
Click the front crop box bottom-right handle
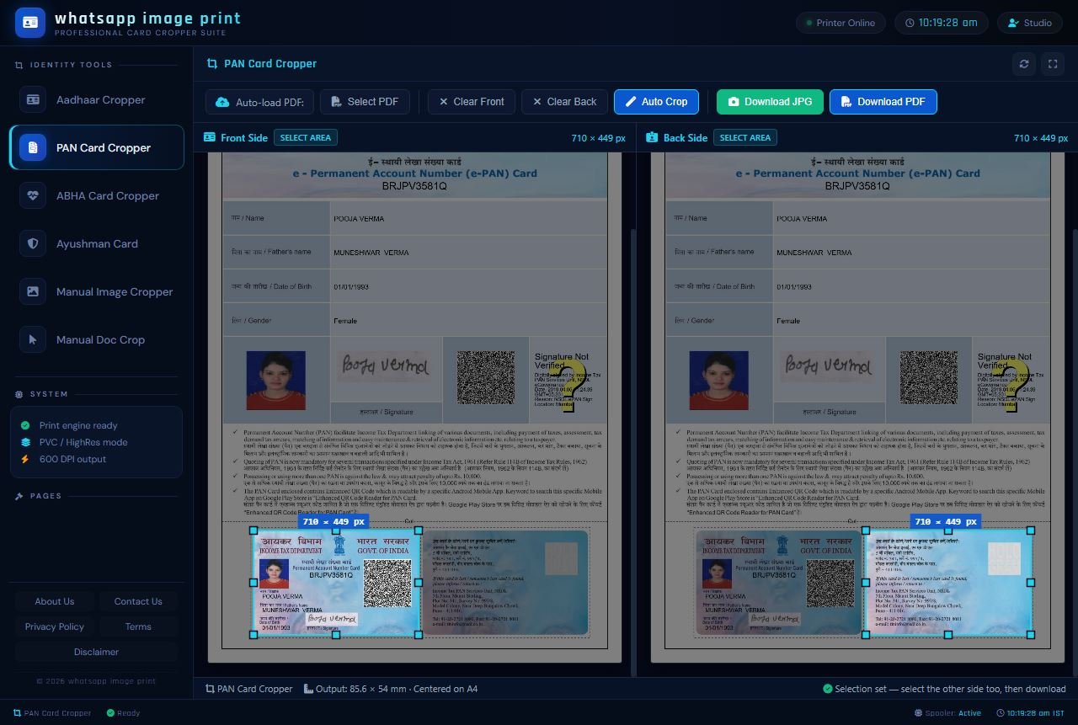tap(419, 635)
